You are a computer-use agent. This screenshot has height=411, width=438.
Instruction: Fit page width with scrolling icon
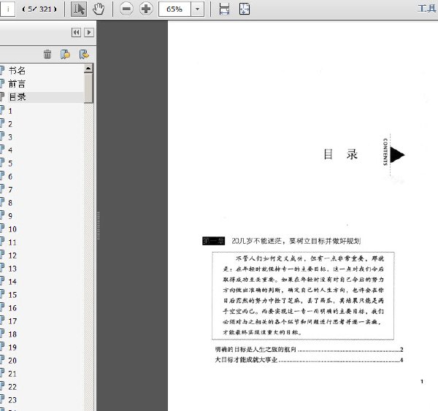[224, 9]
